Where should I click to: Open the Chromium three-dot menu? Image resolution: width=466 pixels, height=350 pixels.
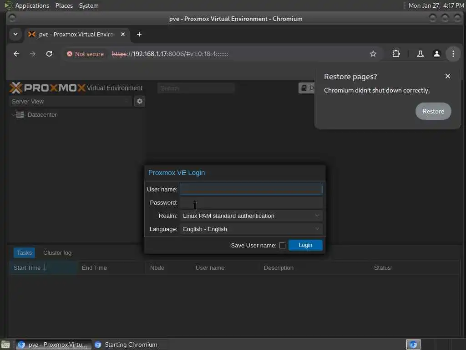pyautogui.click(x=453, y=54)
